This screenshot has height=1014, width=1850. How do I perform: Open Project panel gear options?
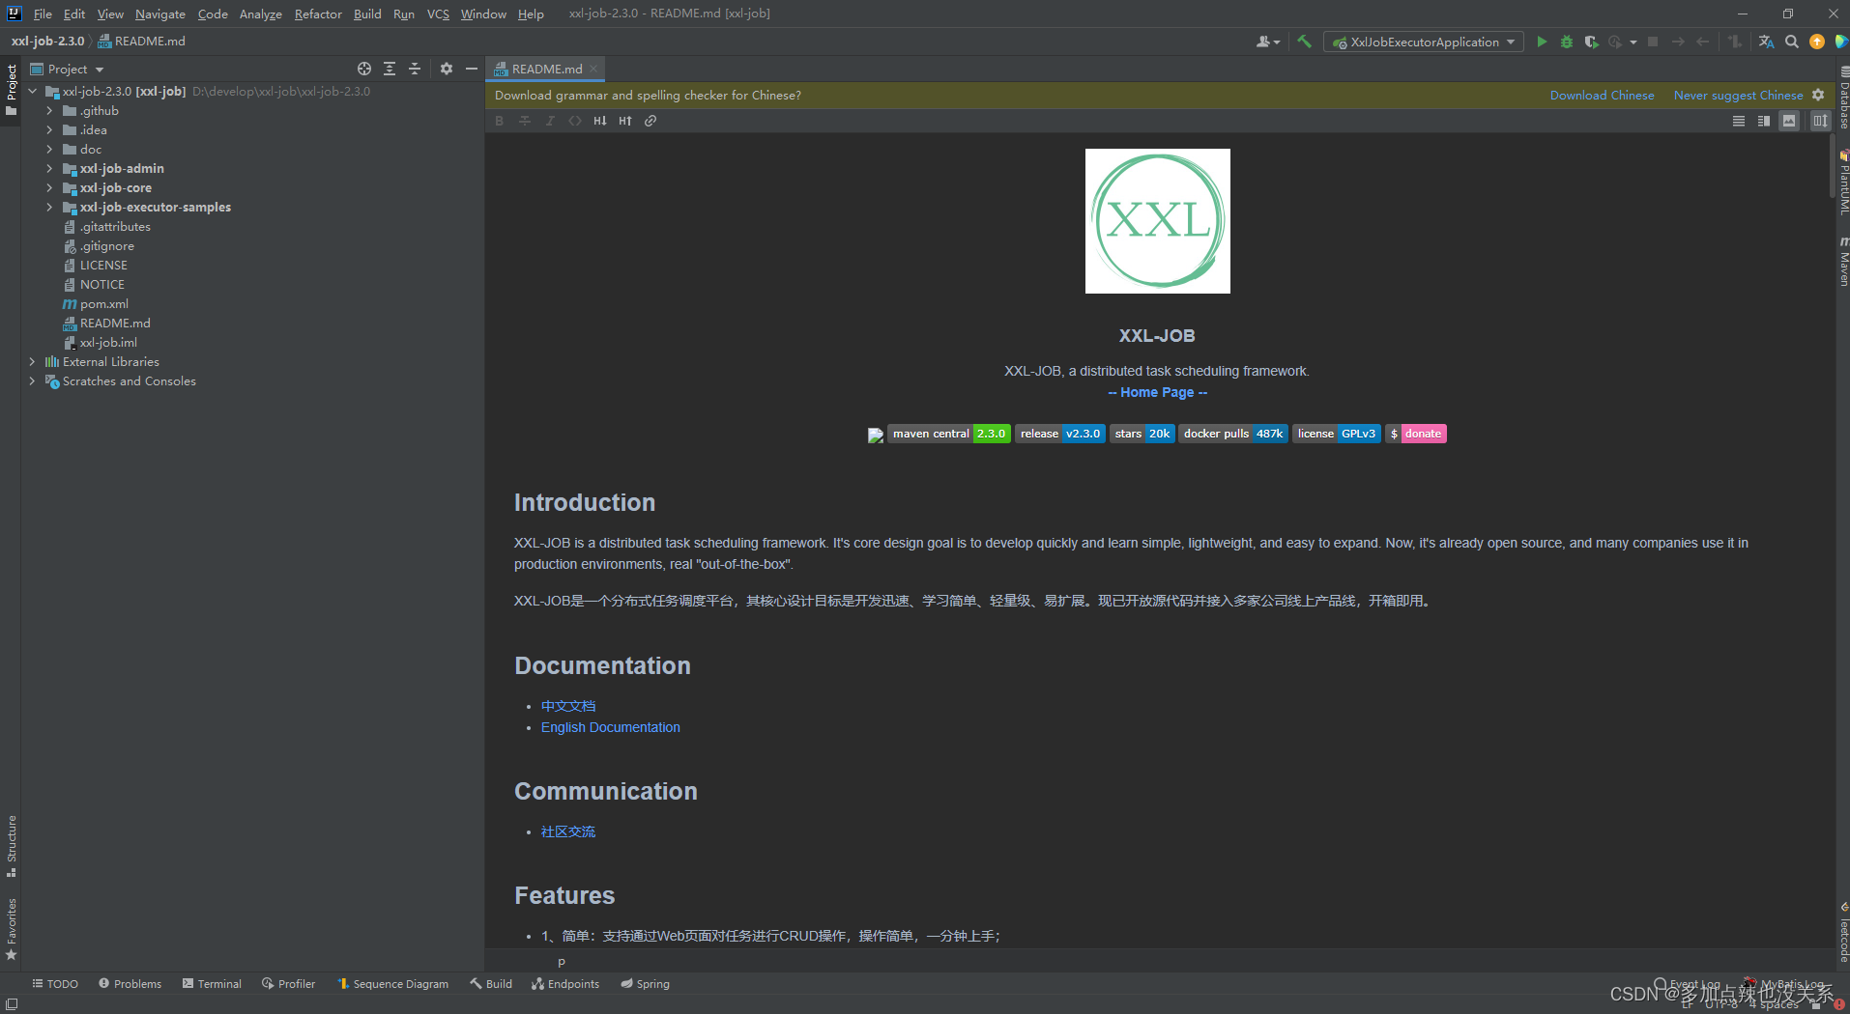447,69
